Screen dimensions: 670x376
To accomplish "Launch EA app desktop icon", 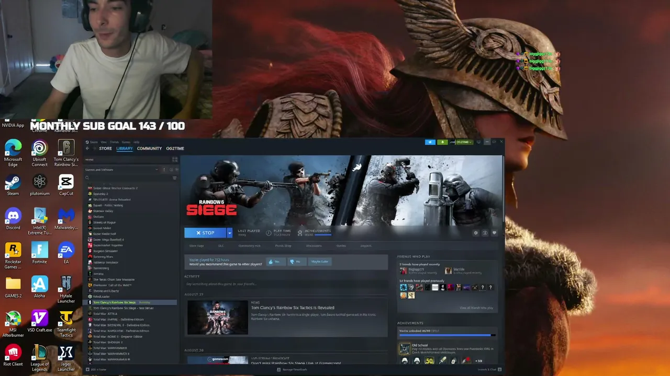I will (x=66, y=253).
